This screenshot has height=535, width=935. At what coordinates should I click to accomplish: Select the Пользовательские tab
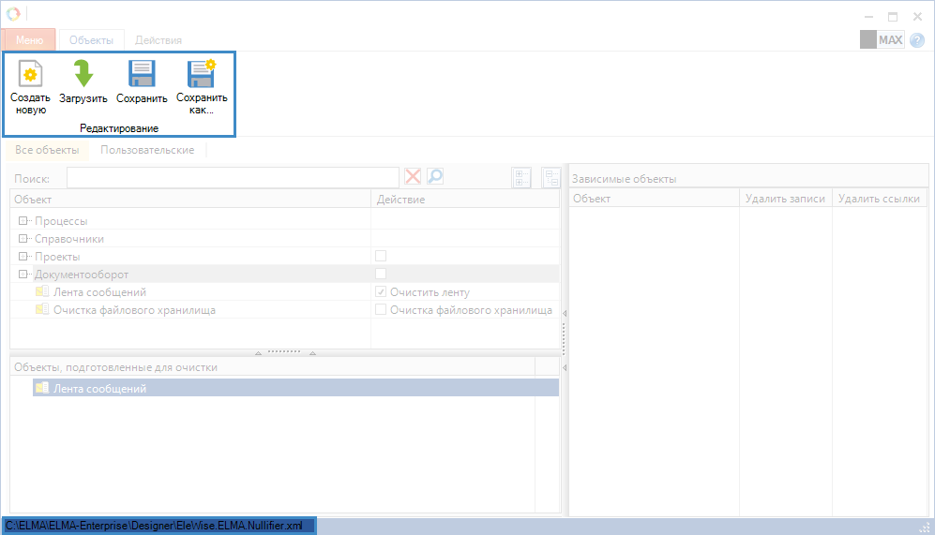147,150
